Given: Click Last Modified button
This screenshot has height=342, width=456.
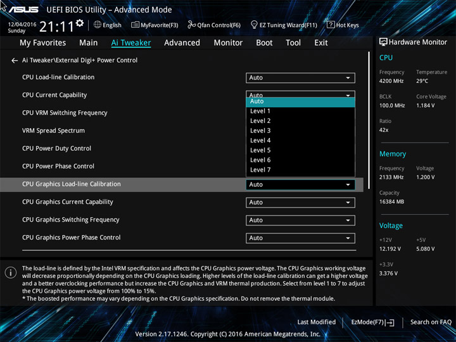Looking at the screenshot, I should (317, 322).
